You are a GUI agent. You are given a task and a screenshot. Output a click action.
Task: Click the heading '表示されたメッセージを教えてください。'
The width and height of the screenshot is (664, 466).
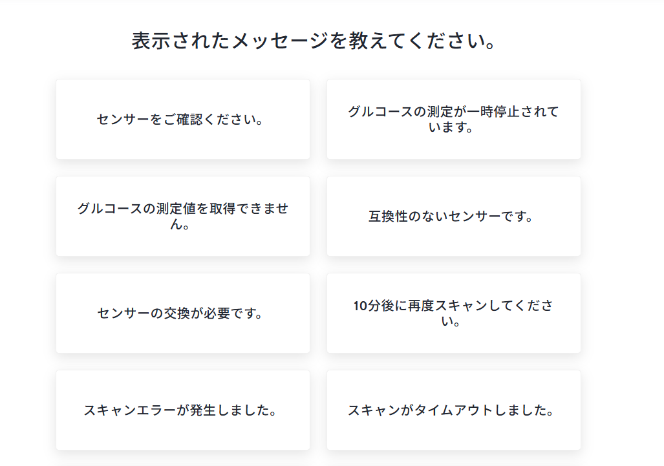314,41
